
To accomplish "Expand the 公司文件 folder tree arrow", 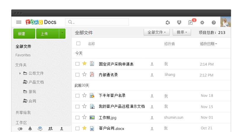I will 20,74.
